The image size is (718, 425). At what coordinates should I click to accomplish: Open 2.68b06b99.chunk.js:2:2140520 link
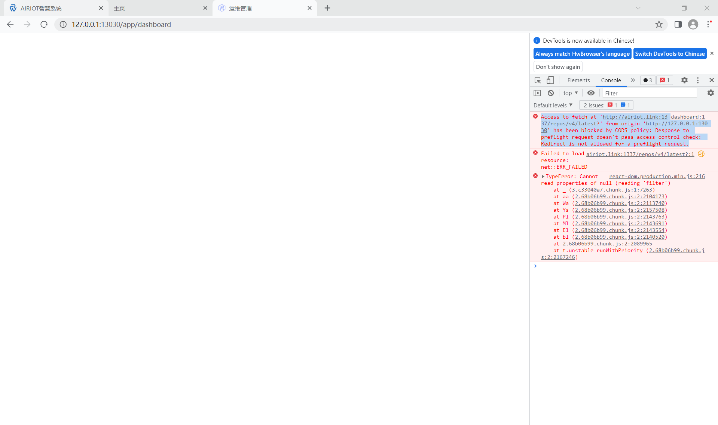pyautogui.click(x=620, y=237)
